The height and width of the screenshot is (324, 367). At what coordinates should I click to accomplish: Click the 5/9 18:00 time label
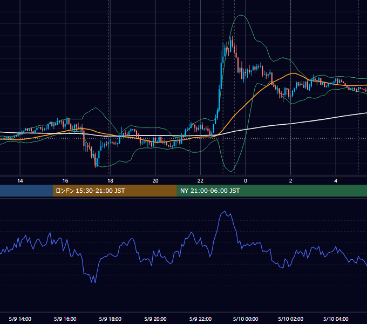(110, 319)
